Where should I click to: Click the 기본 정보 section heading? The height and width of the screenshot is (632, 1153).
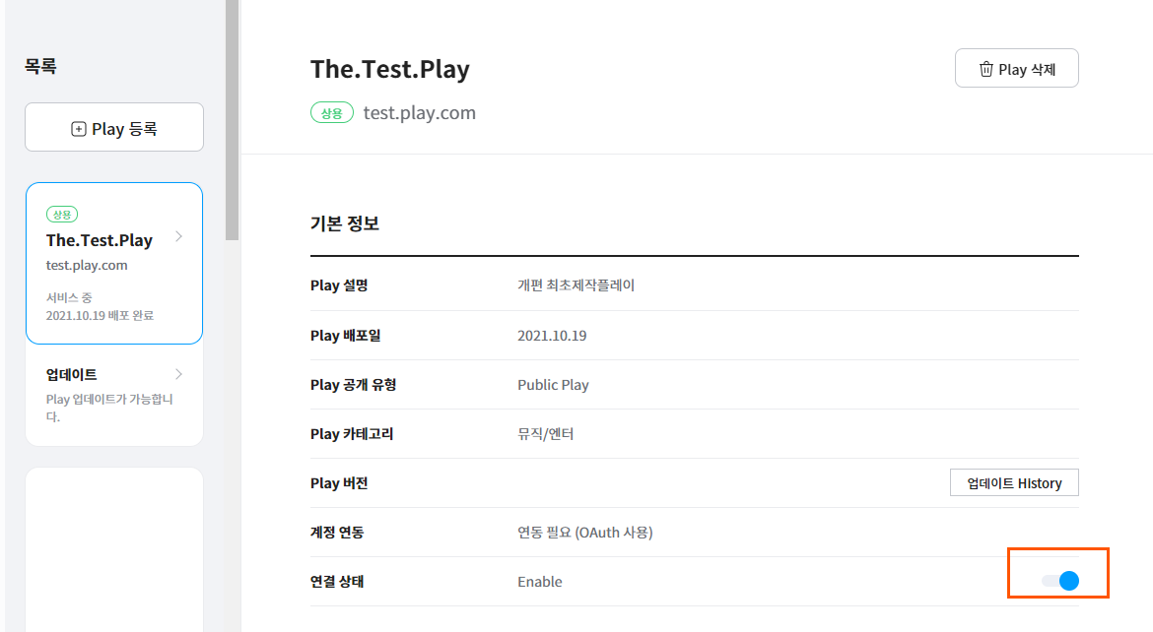[x=345, y=223]
